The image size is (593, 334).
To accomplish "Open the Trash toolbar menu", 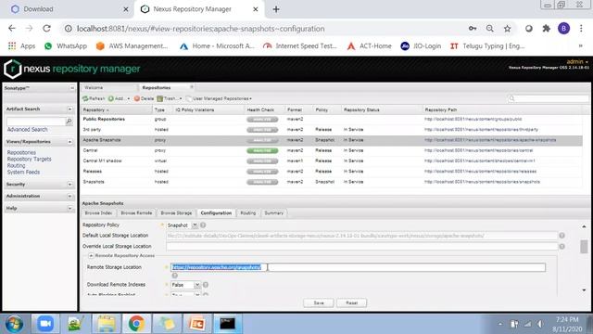I will 169,98.
